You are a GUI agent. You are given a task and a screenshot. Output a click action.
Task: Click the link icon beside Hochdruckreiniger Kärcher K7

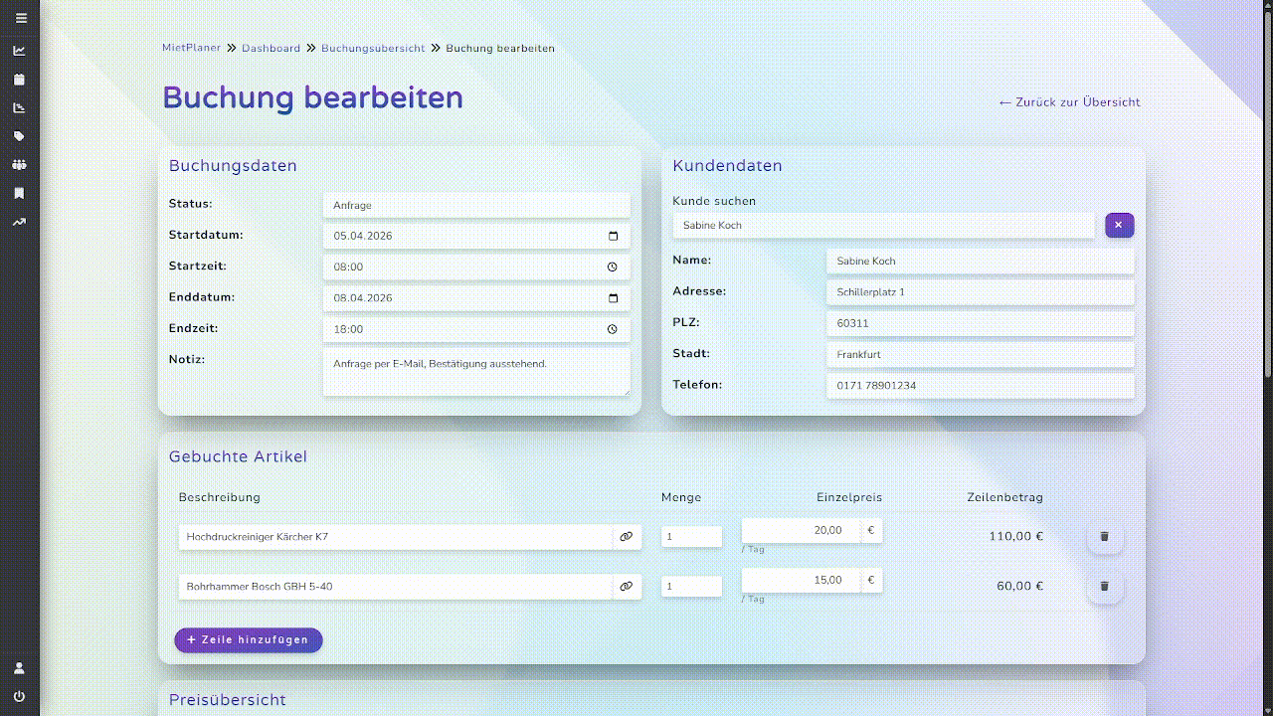(x=627, y=536)
